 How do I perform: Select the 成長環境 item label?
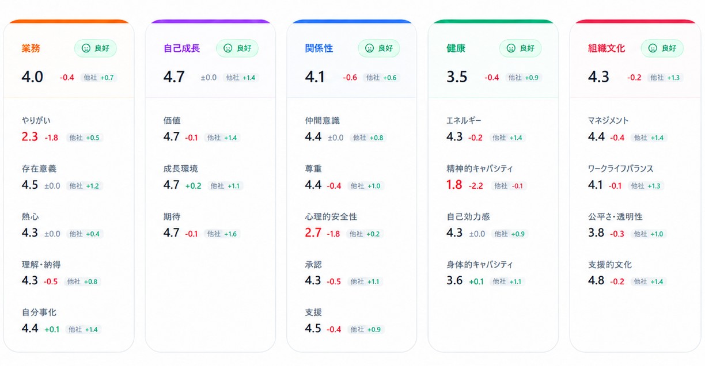[x=181, y=169]
